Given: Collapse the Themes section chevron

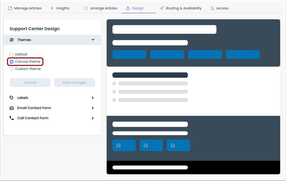Looking at the screenshot, I should [x=93, y=40].
